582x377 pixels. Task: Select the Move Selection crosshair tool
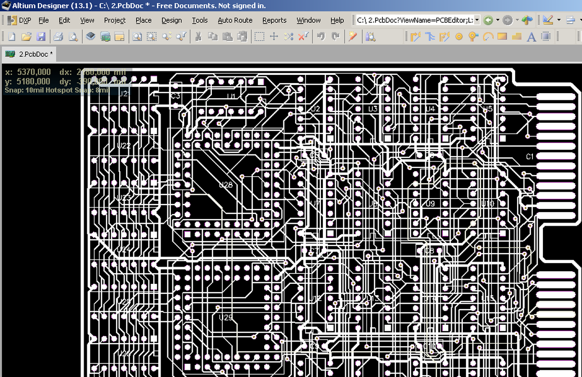[x=274, y=37]
